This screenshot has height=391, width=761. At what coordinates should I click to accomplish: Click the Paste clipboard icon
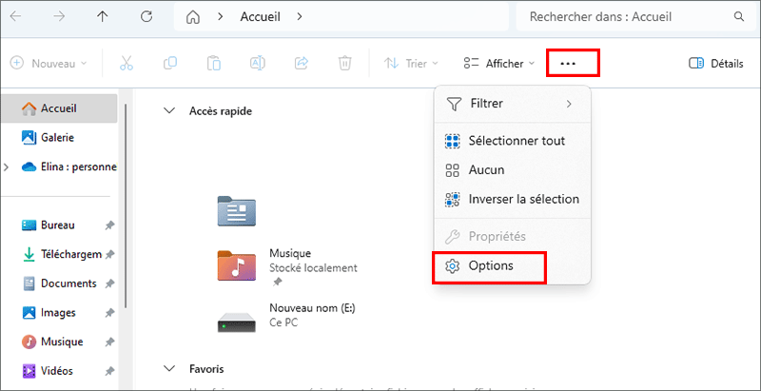pos(213,64)
